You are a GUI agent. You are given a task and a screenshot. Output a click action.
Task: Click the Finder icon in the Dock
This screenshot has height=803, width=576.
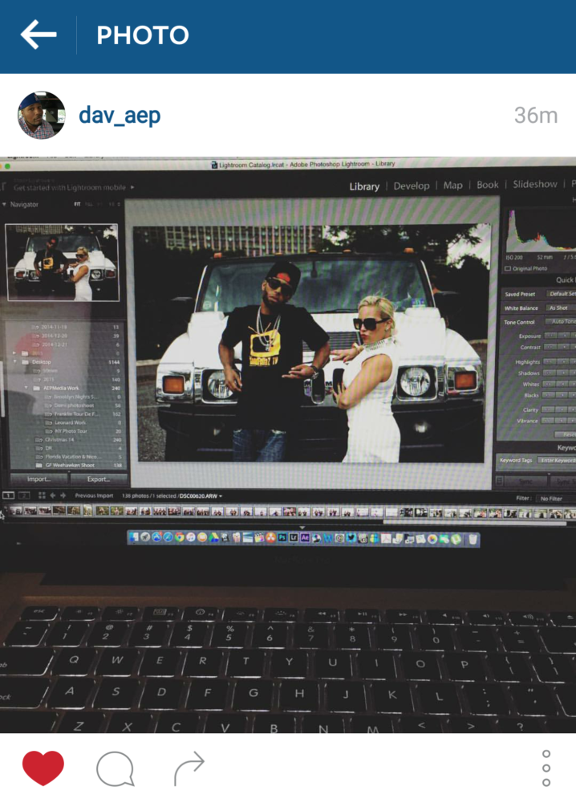pyautogui.click(x=133, y=537)
